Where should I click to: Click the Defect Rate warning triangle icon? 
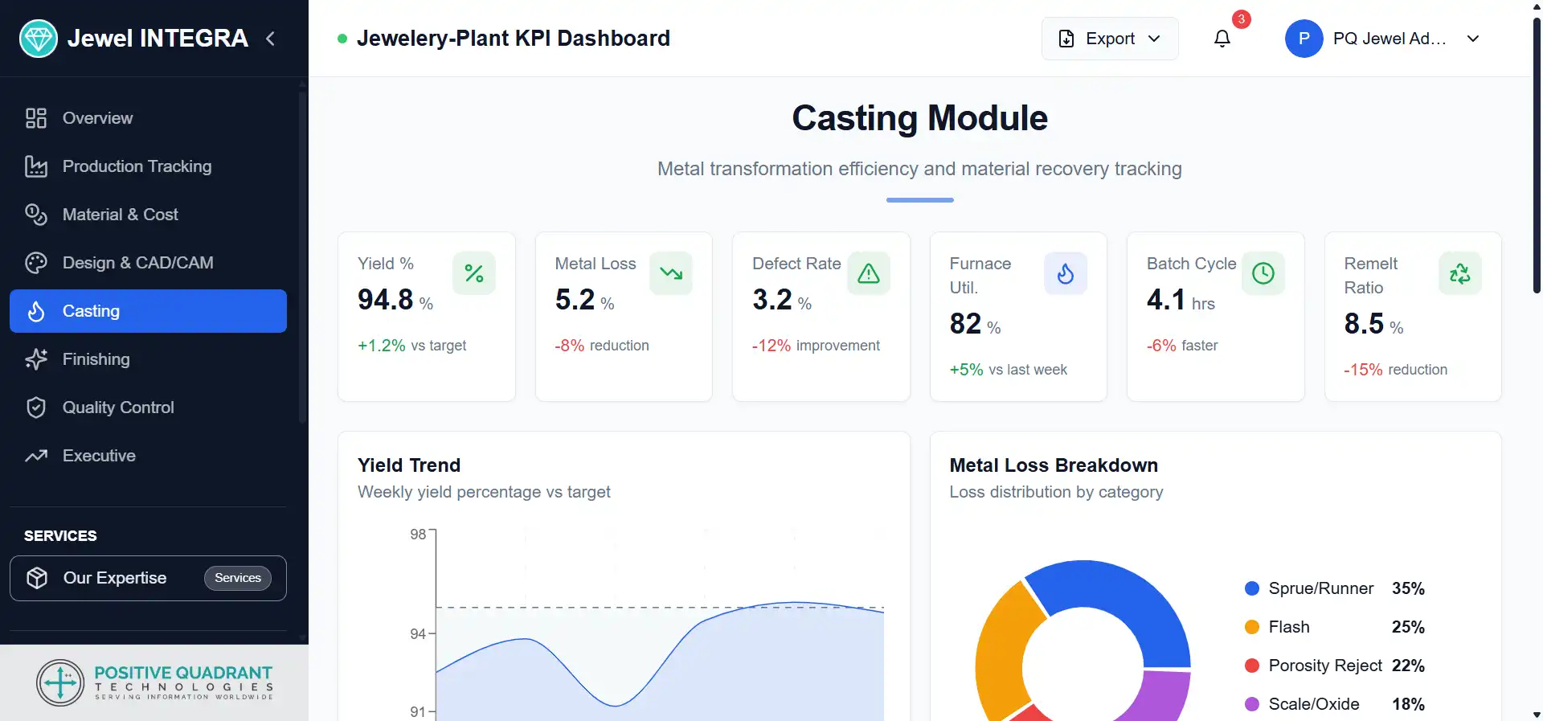869,274
